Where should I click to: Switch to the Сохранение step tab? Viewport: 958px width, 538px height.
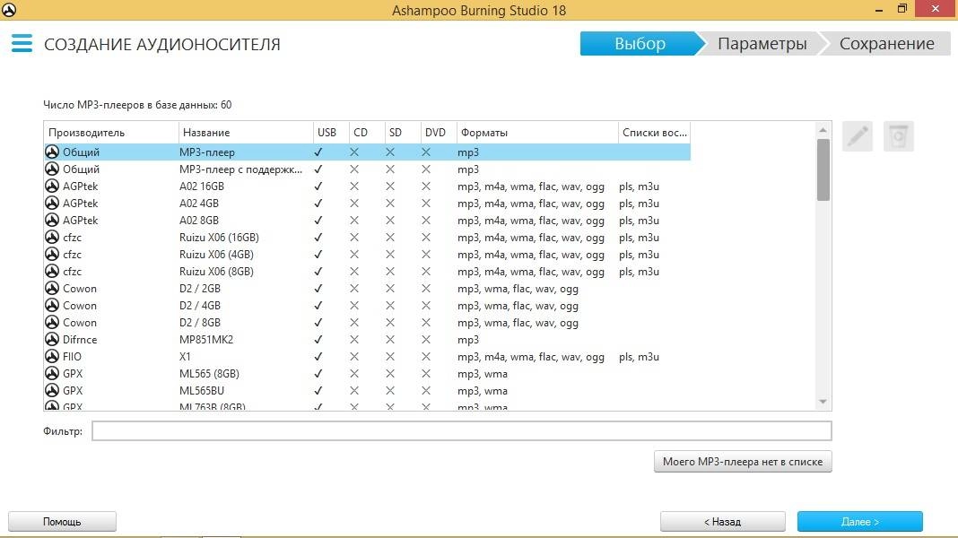(886, 43)
